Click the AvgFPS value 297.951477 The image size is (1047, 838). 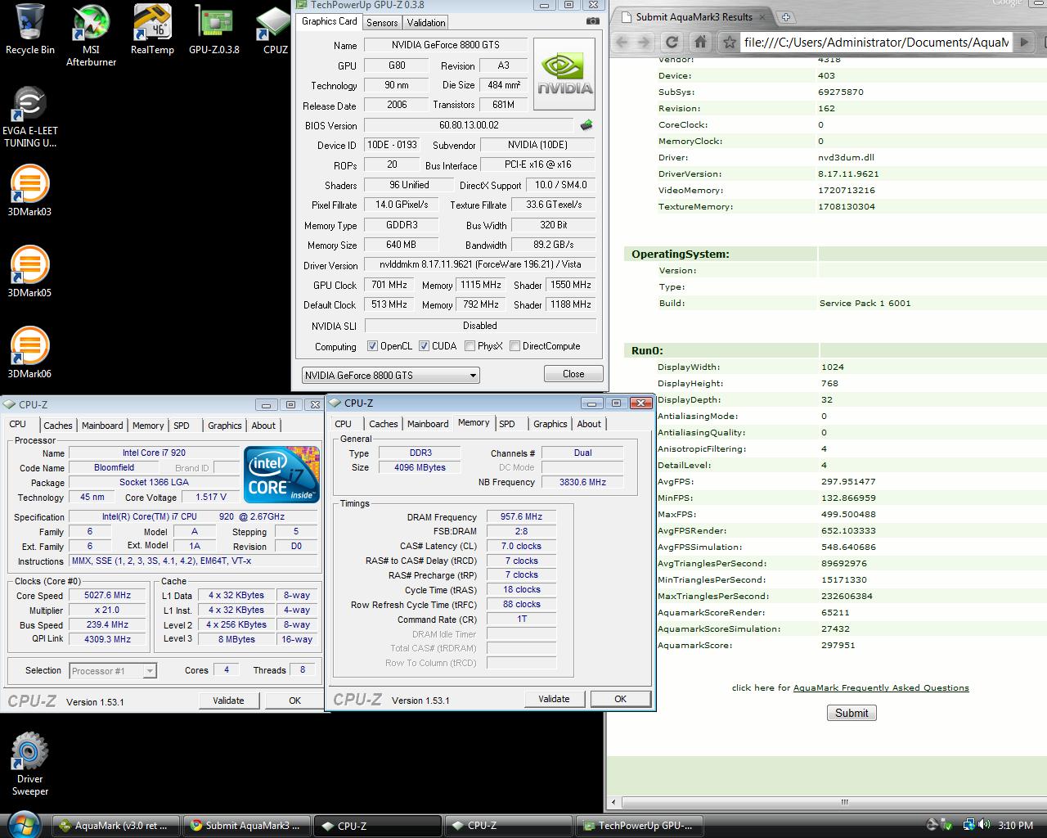pos(848,481)
